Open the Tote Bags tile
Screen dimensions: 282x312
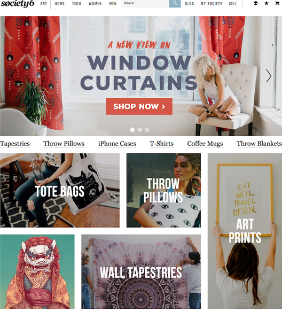60,190
